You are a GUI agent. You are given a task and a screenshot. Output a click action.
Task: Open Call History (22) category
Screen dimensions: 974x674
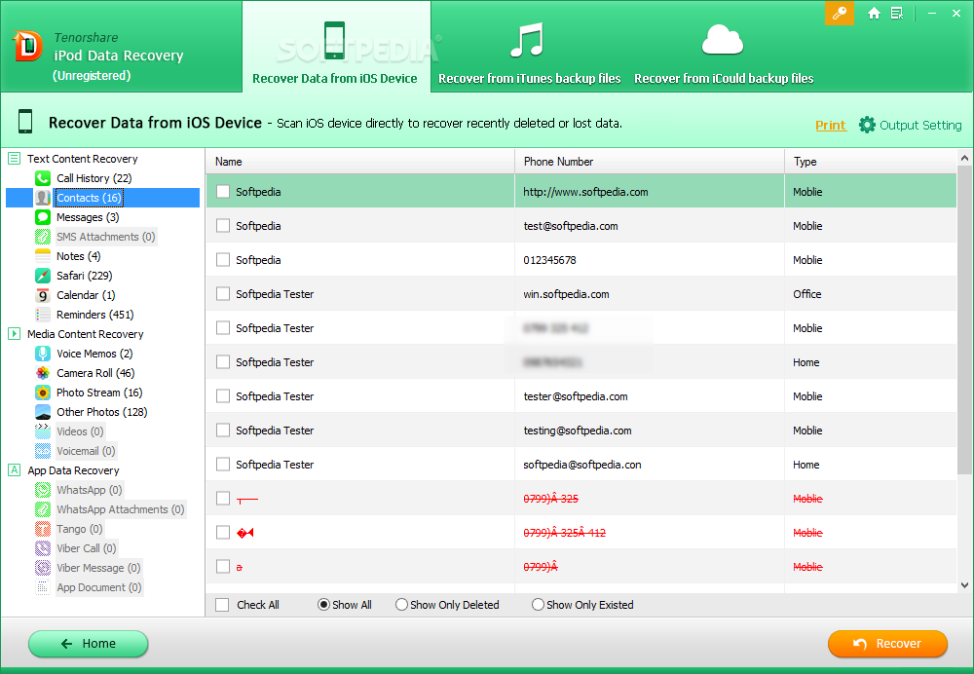coord(94,178)
